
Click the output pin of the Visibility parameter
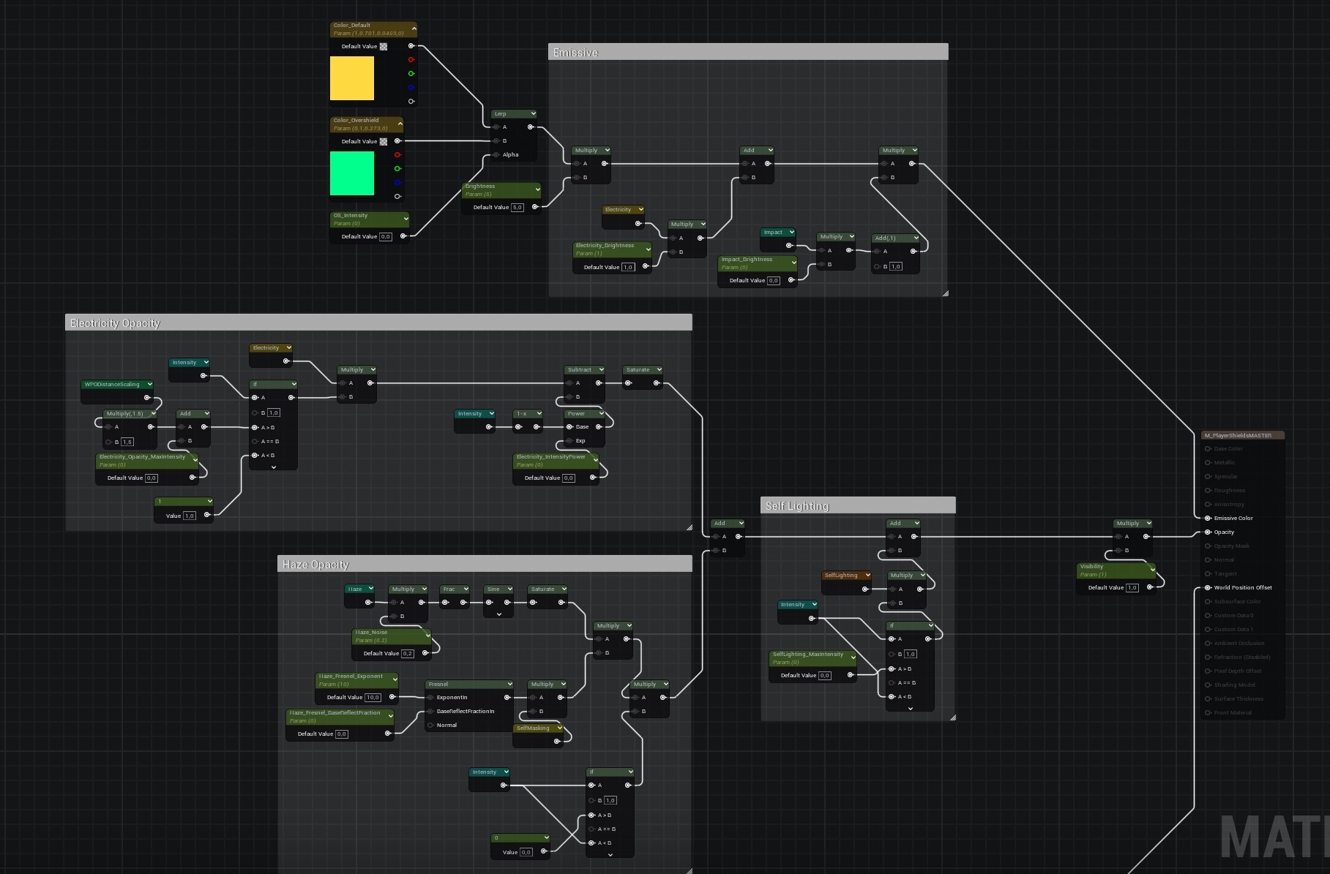click(1150, 587)
